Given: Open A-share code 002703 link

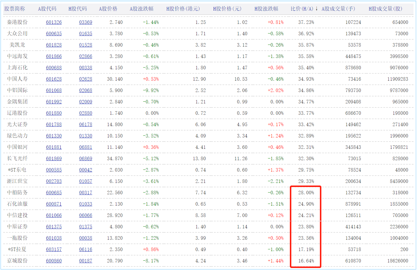Looking at the screenshot, I should click(54, 181).
